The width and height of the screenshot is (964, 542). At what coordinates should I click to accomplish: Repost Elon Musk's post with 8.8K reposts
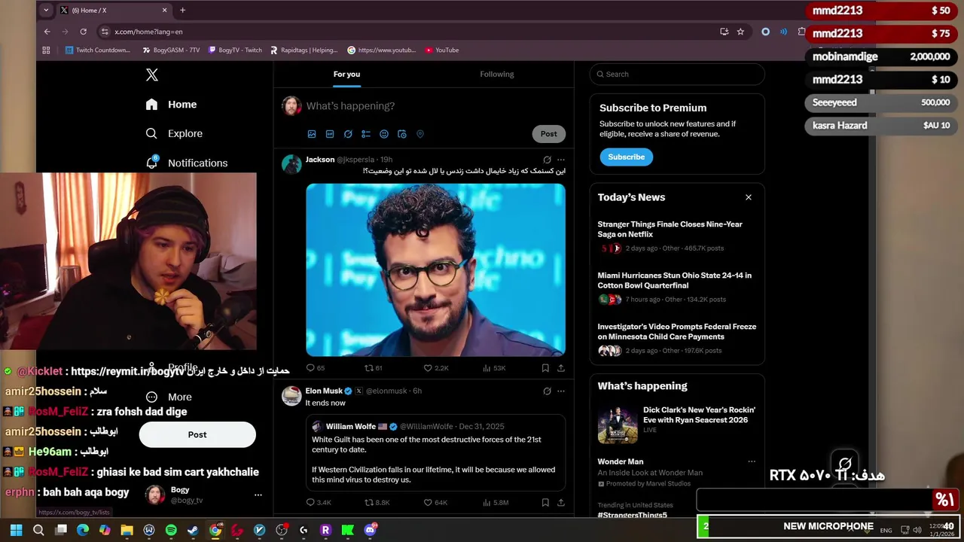(377, 502)
